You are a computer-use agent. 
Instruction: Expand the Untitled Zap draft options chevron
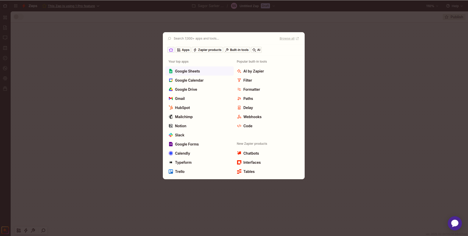click(x=274, y=6)
